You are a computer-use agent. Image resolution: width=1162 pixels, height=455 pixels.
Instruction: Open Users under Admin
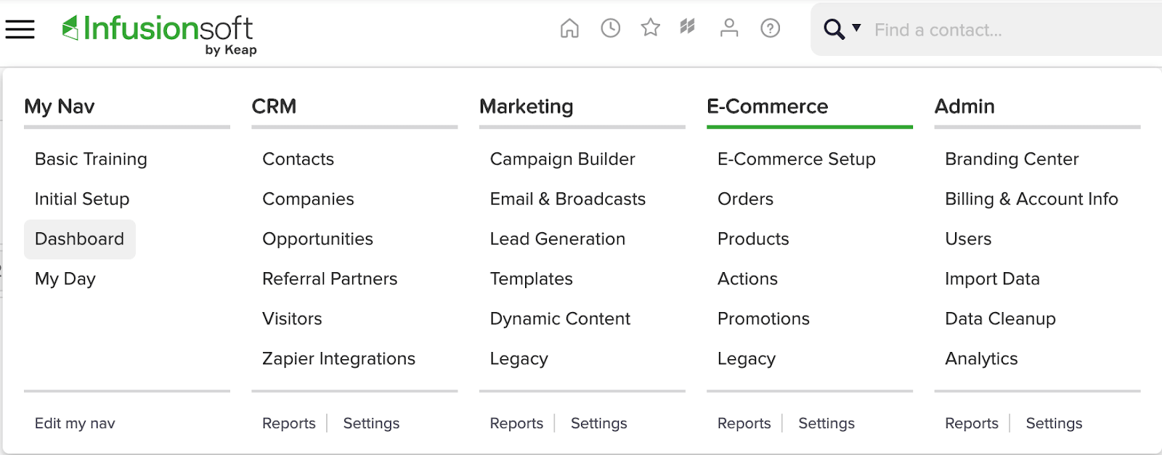tap(968, 239)
